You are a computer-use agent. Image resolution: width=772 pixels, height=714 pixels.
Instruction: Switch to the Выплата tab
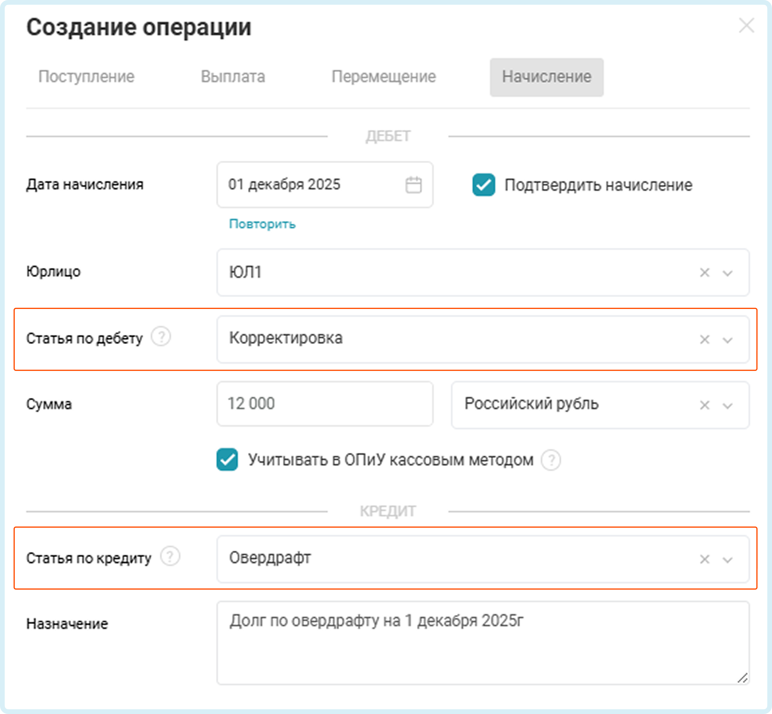233,77
